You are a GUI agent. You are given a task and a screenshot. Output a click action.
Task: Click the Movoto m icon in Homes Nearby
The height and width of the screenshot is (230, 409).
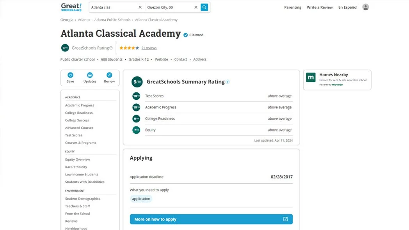pyautogui.click(x=310, y=78)
